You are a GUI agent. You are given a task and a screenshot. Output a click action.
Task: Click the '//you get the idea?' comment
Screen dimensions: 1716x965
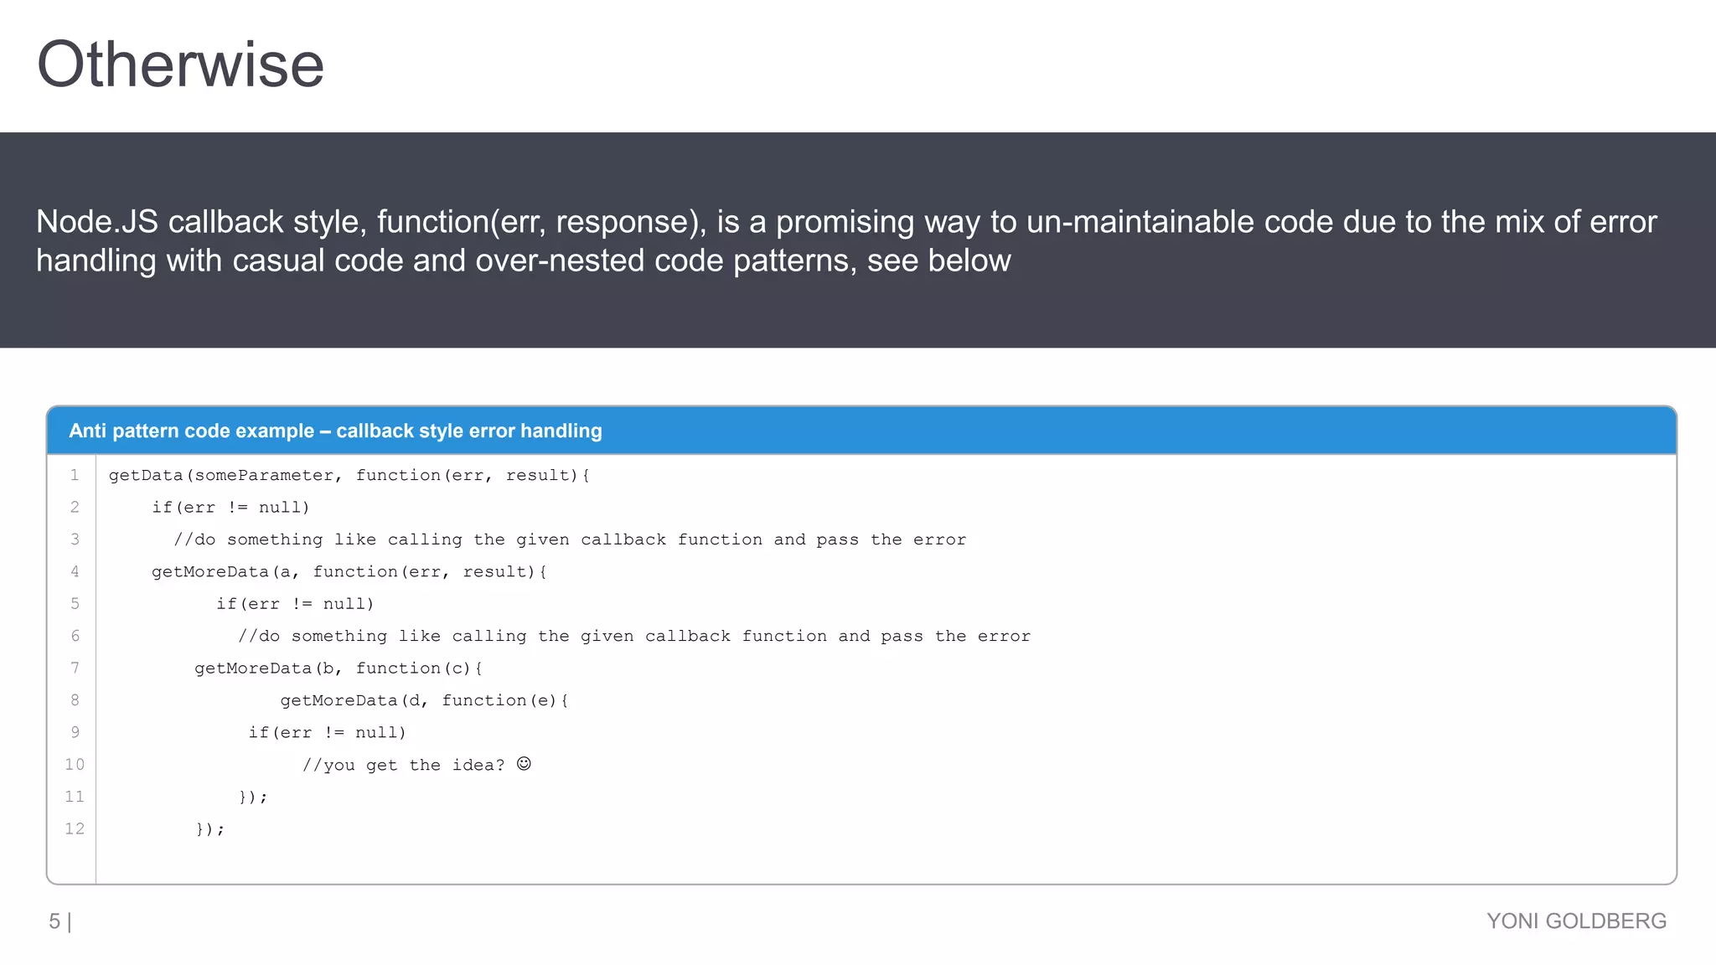click(x=403, y=765)
